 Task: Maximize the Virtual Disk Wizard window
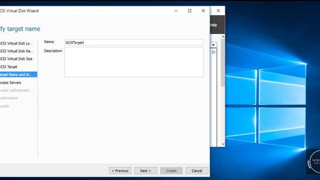coord(189,11)
